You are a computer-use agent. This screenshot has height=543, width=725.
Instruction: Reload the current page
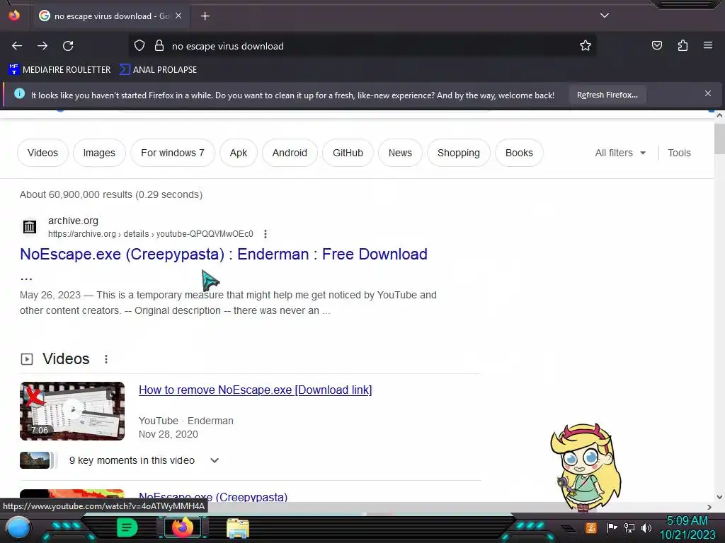tap(68, 46)
